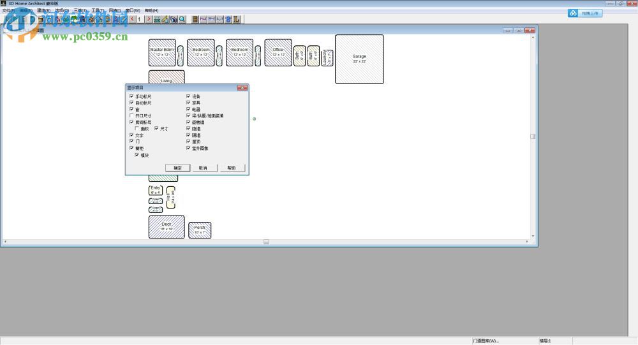Viewport: 638px width, 345px height.
Task: Click the horizontal scrollbar right arrow
Action: (527, 242)
